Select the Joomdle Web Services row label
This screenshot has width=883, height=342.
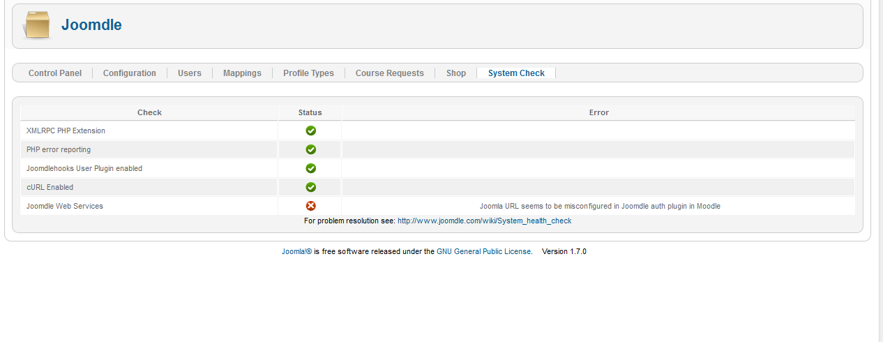tap(65, 206)
